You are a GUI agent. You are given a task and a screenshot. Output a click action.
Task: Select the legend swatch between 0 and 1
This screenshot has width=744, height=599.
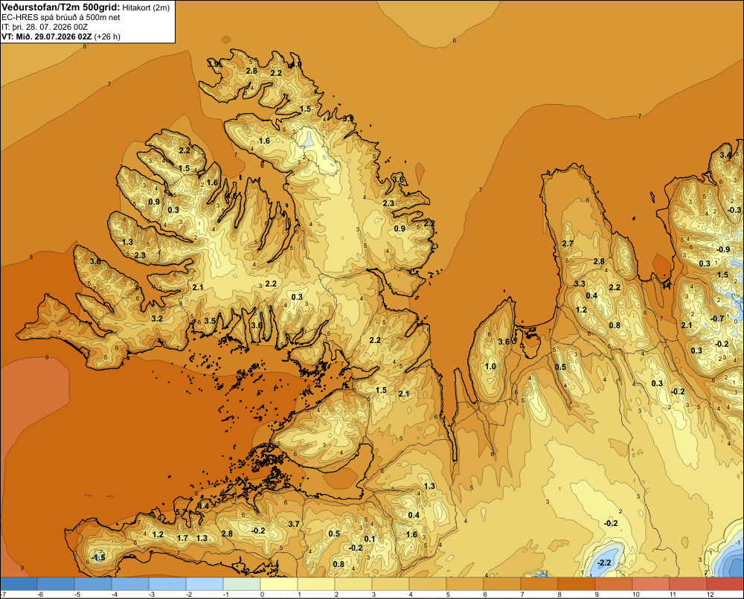coord(279,583)
